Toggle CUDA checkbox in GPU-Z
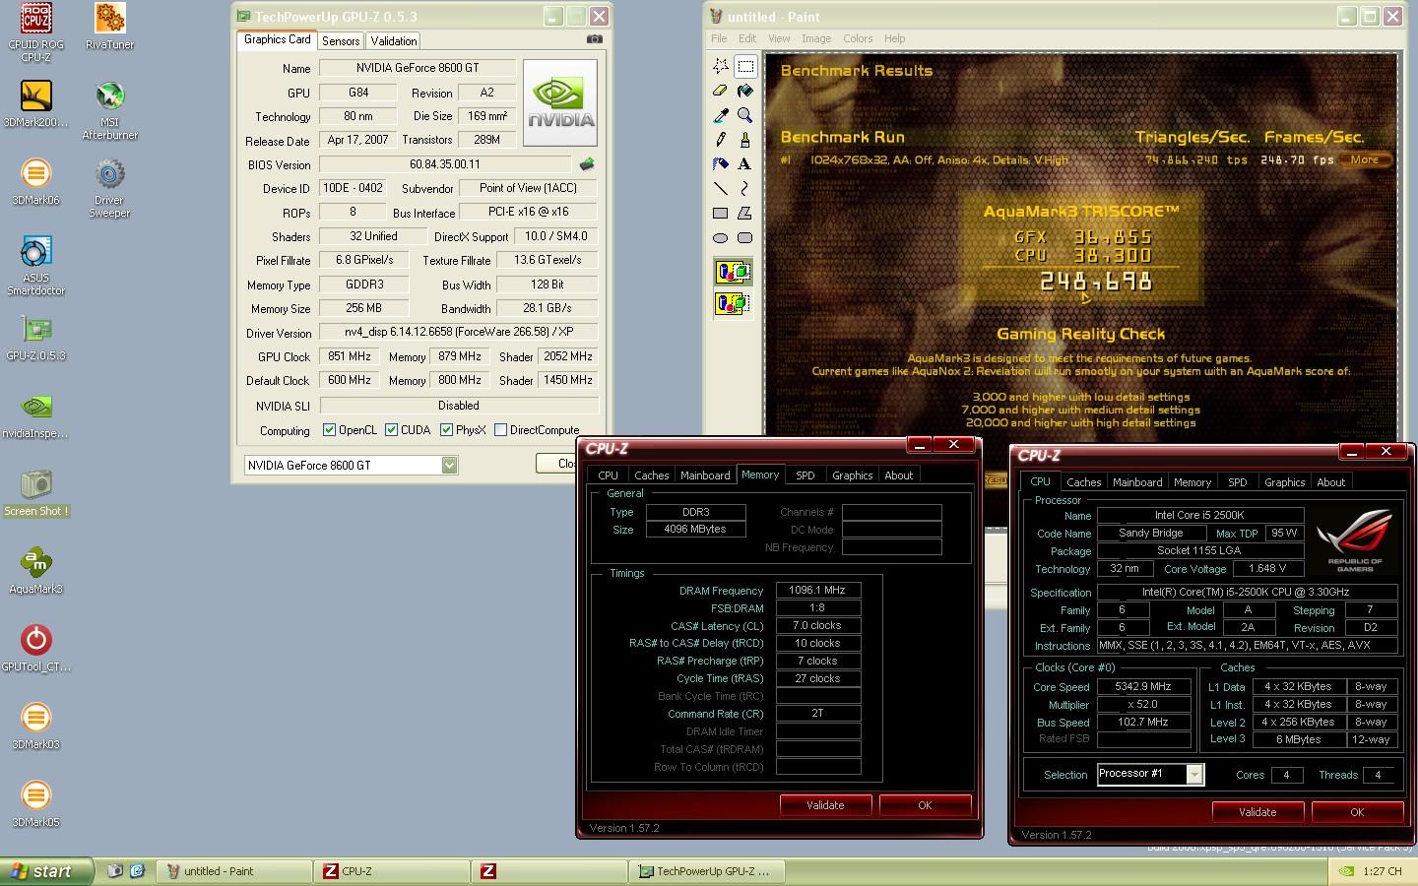The width and height of the screenshot is (1418, 886). (x=392, y=430)
